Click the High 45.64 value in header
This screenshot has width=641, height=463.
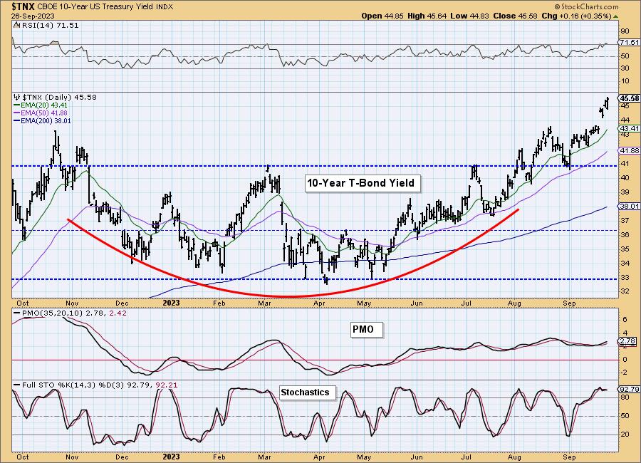427,16
